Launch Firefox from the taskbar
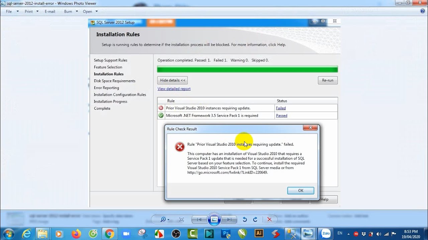The image size is (428, 240). 76,234
